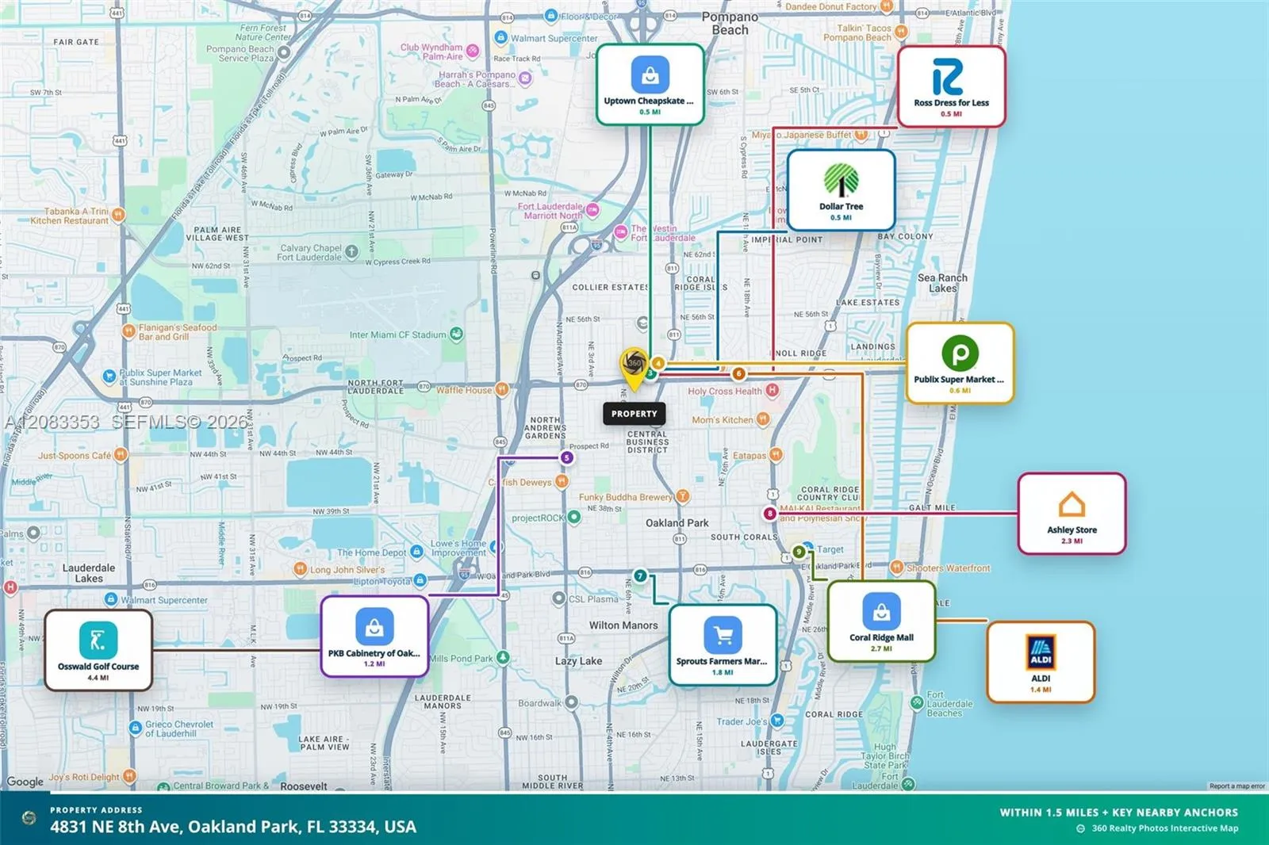The image size is (1269, 845).
Task: Click the projectROCK marker icon
Action: (x=574, y=517)
